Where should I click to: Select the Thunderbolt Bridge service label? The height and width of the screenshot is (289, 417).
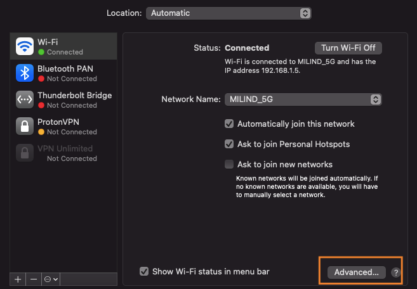point(74,95)
